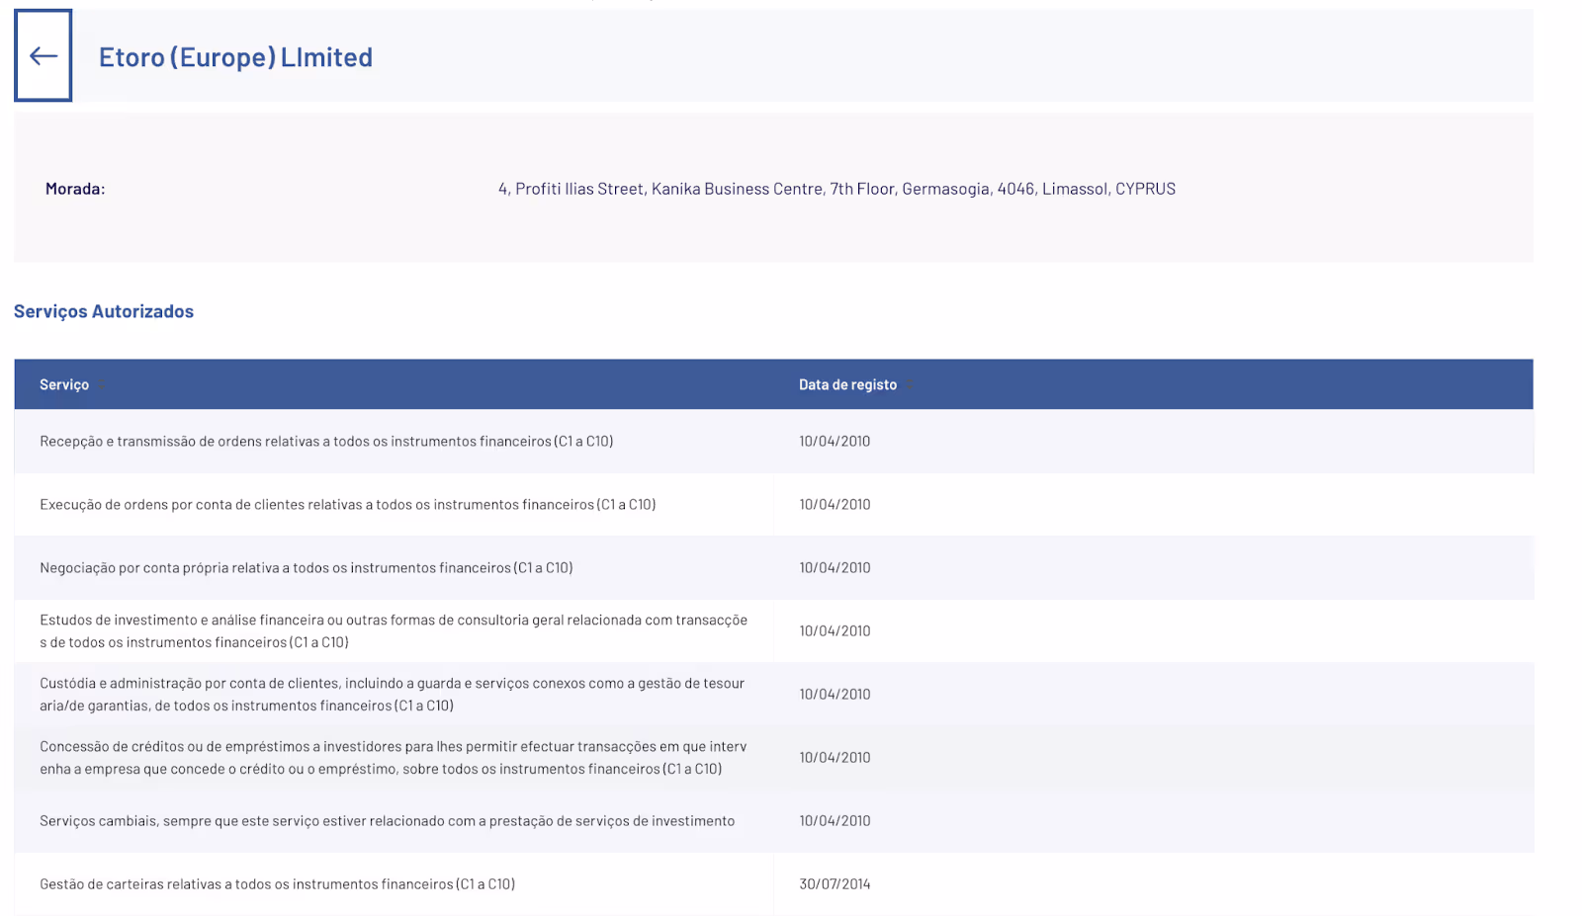The image size is (1582, 916).
Task: Click the date in the 'Execução de ordens' row
Action: click(x=835, y=505)
